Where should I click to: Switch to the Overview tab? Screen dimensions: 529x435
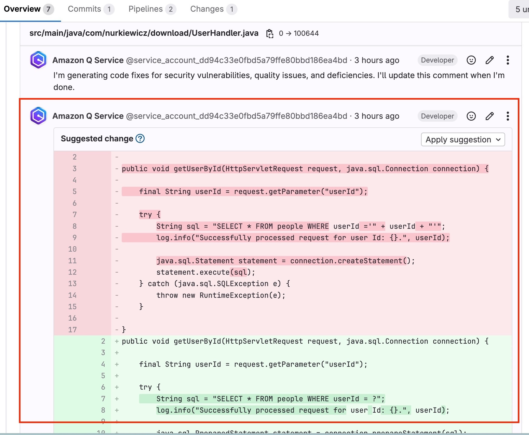[29, 9]
